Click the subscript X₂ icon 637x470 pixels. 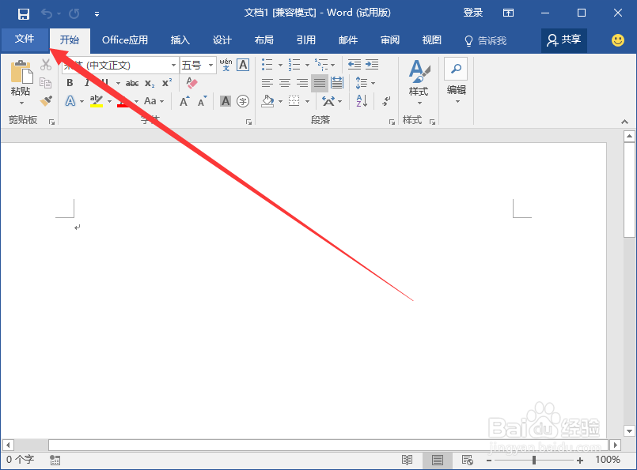point(150,83)
